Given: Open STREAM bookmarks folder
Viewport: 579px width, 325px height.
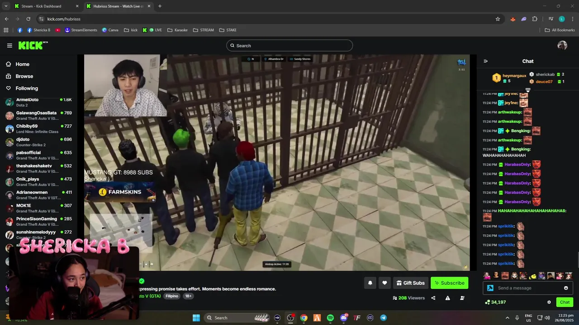Looking at the screenshot, I should tap(203, 30).
